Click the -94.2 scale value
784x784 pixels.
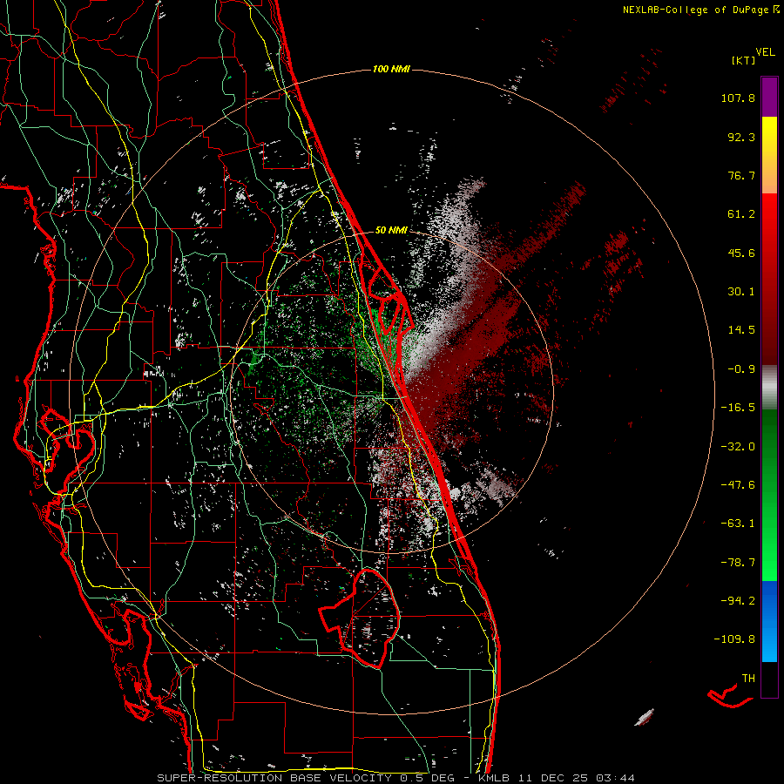coord(738,600)
